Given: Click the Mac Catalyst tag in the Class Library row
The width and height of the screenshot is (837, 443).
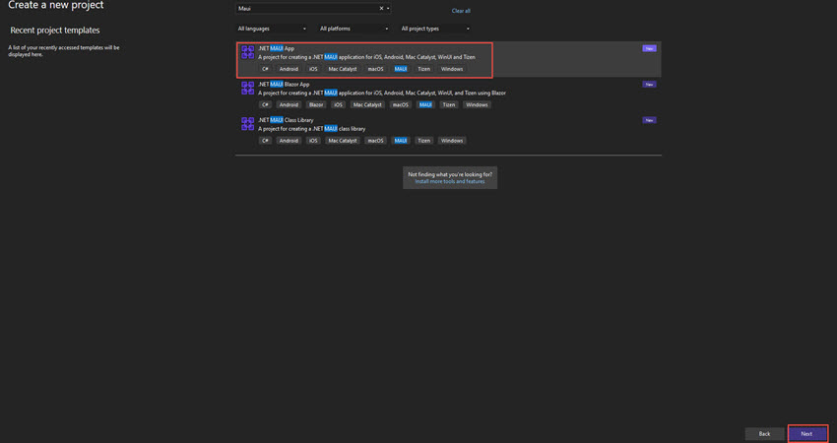Looking at the screenshot, I should [342, 141].
